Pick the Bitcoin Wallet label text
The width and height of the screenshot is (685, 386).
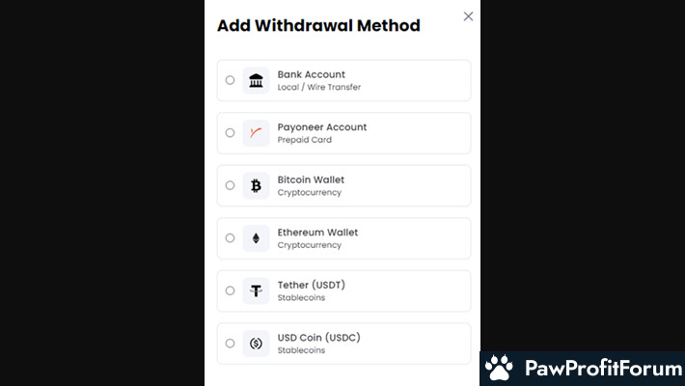coord(311,179)
